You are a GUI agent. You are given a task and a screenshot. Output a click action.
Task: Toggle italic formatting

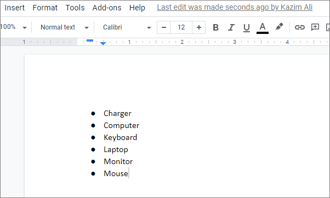(x=231, y=27)
